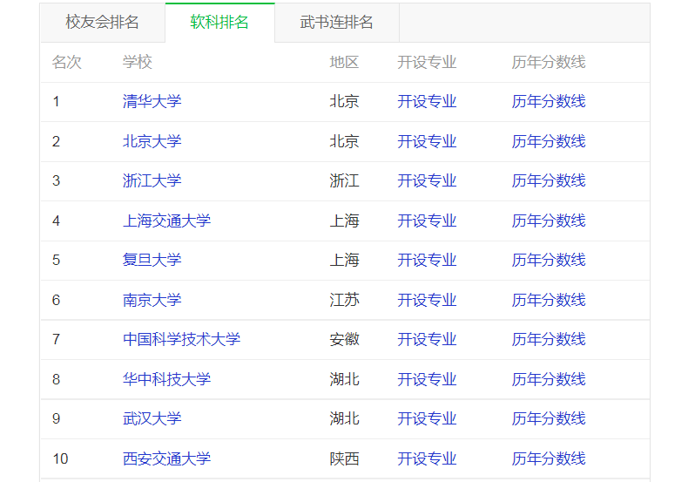The height and width of the screenshot is (482, 688).
Task: View 开设专业 for 中国科学技术大学
Action: point(427,339)
